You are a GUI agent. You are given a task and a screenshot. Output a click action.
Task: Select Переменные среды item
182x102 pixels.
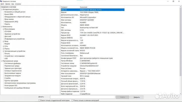pos(12,66)
